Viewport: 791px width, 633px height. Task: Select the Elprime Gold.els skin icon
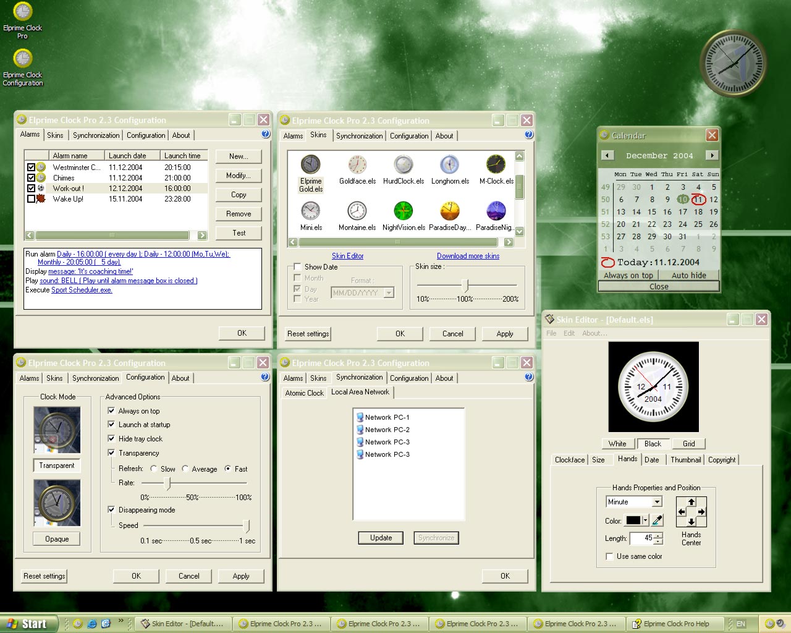pyautogui.click(x=311, y=164)
